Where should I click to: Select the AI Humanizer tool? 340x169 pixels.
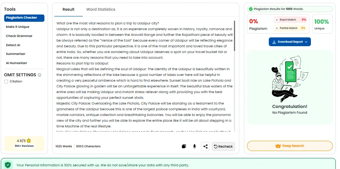point(16,63)
